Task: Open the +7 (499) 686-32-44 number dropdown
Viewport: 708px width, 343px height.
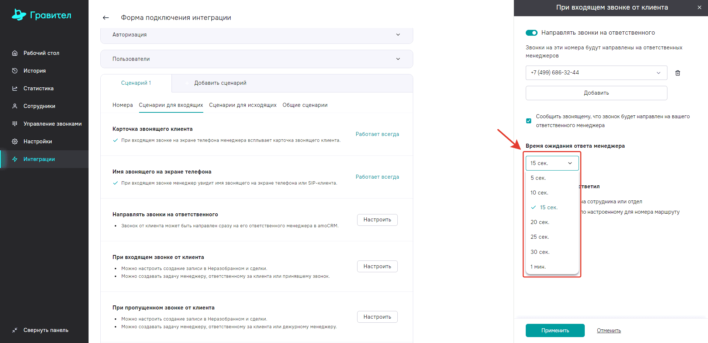Action: [596, 73]
